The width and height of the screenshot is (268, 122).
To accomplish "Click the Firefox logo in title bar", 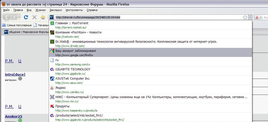I will click(3, 4).
